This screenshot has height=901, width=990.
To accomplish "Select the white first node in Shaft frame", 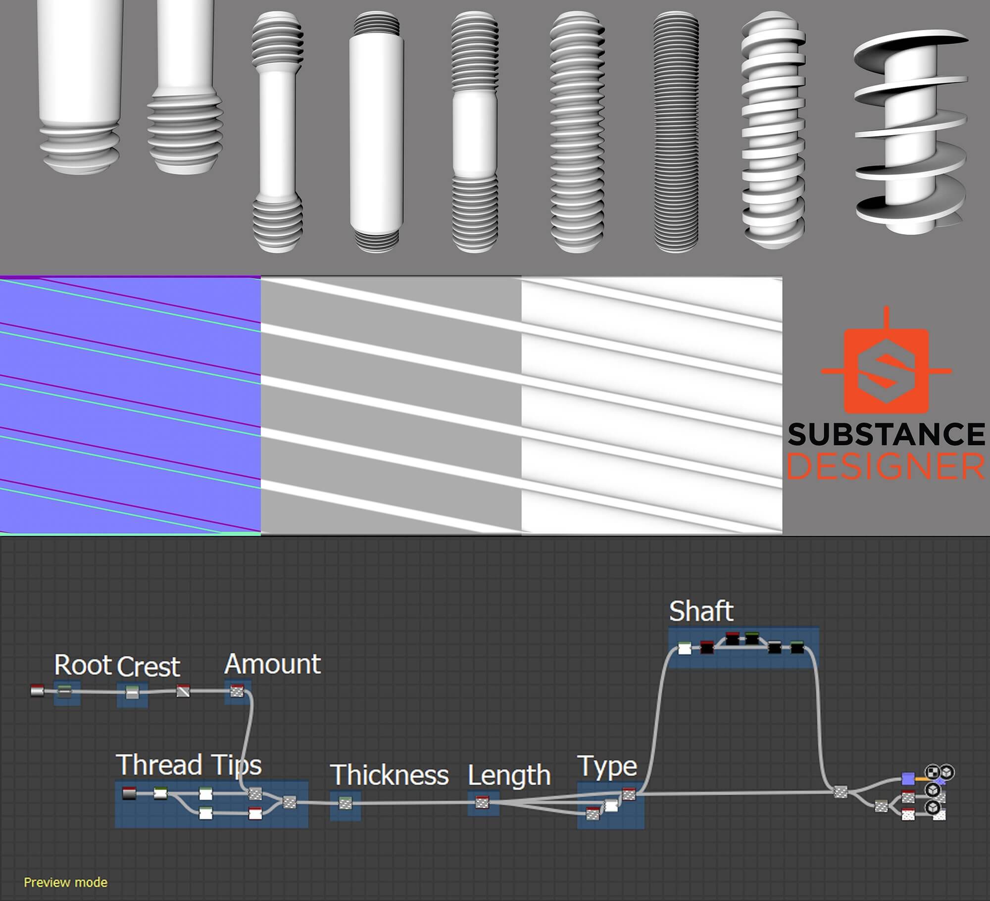I will [685, 648].
